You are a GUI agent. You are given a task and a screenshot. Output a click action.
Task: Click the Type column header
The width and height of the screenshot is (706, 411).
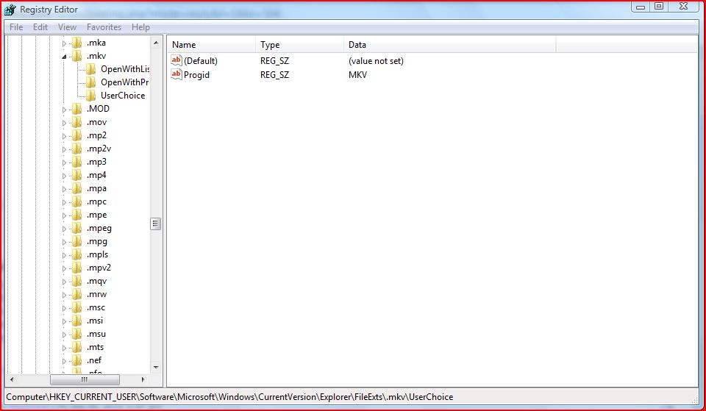click(300, 45)
